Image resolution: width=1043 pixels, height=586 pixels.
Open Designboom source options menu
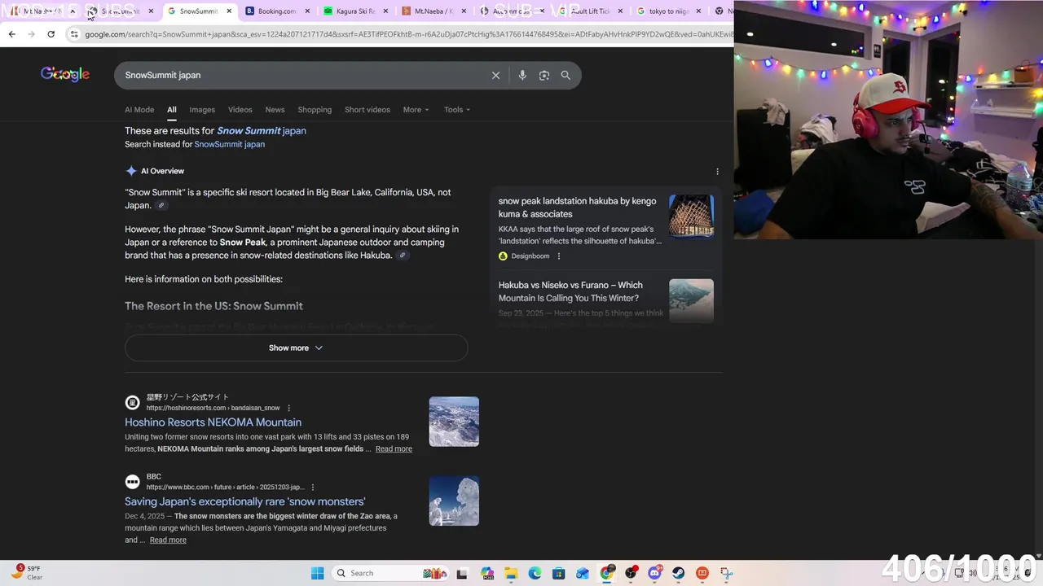(x=558, y=256)
